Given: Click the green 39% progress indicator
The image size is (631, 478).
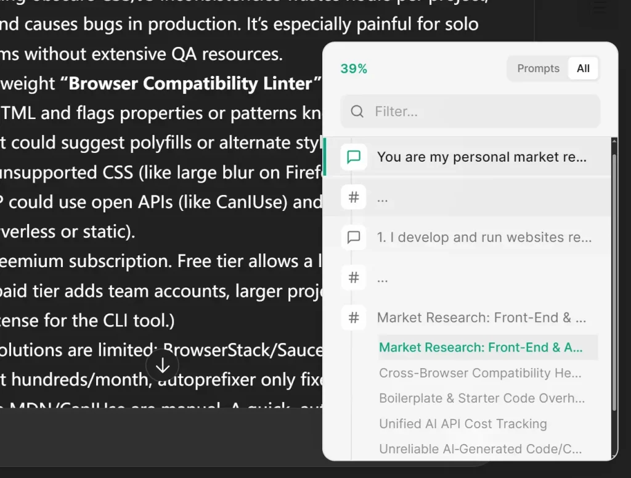Looking at the screenshot, I should click(352, 68).
